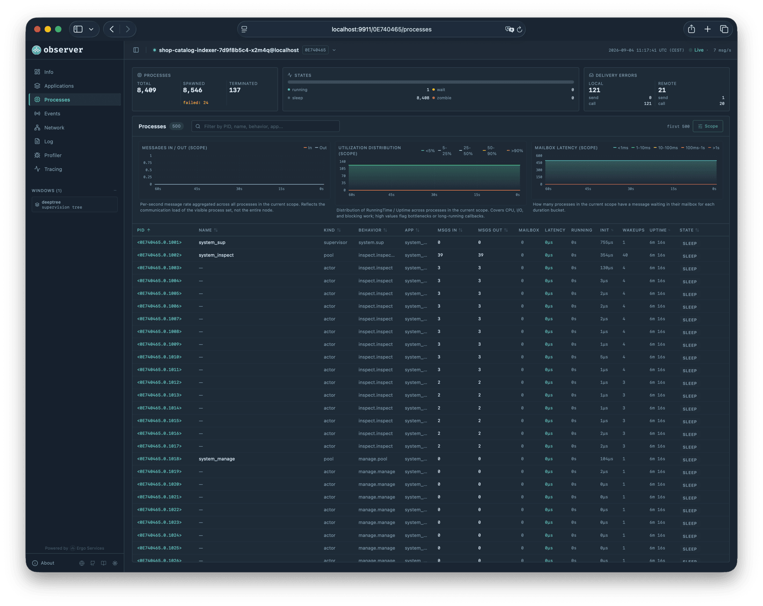763x606 pixels.
Task: Click the Tracing pulse icon
Action: click(x=37, y=169)
